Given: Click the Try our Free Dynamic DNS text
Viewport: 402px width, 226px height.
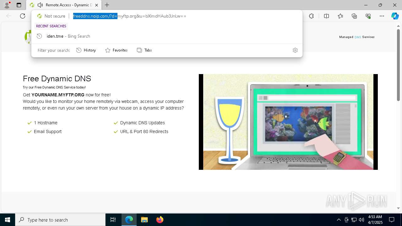Looking at the screenshot, I should point(54,87).
